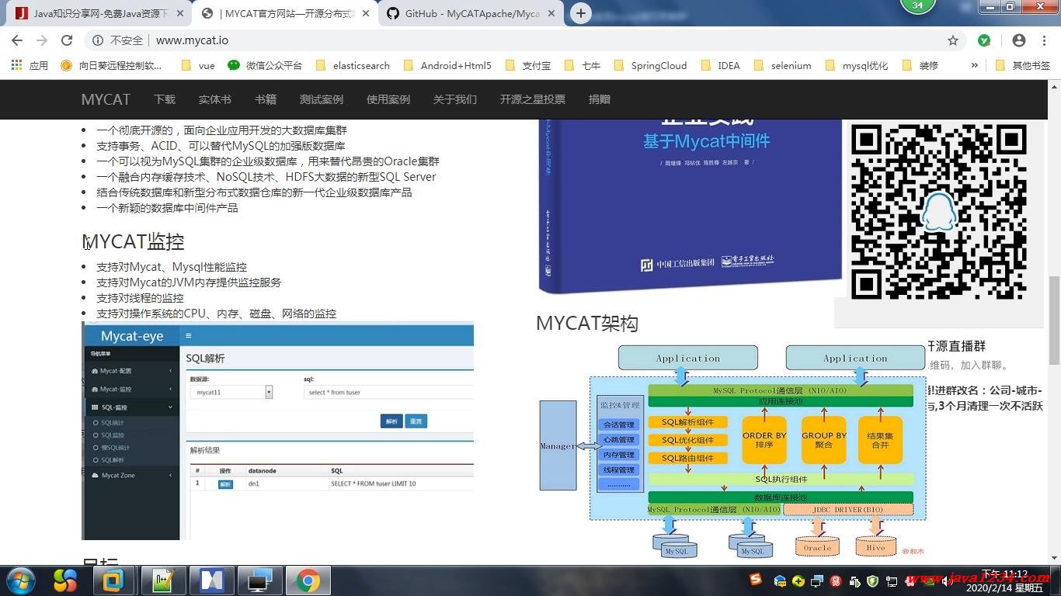Open the 开源之星投票 link
Image resolution: width=1061 pixels, height=596 pixels.
(533, 99)
